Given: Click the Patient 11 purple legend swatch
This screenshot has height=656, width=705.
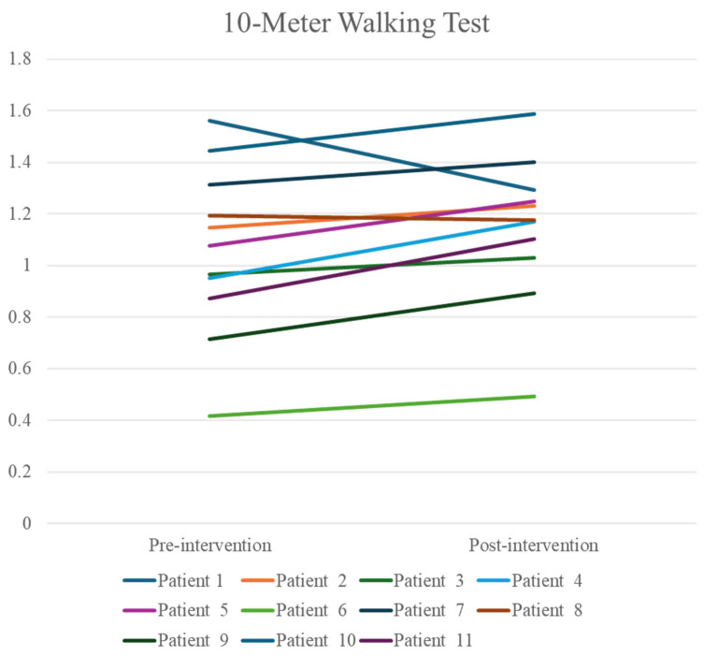Looking at the screenshot, I should (376, 640).
